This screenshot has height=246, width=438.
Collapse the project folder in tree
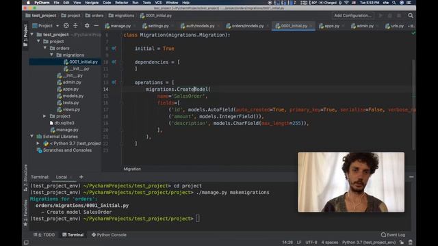coord(38,41)
